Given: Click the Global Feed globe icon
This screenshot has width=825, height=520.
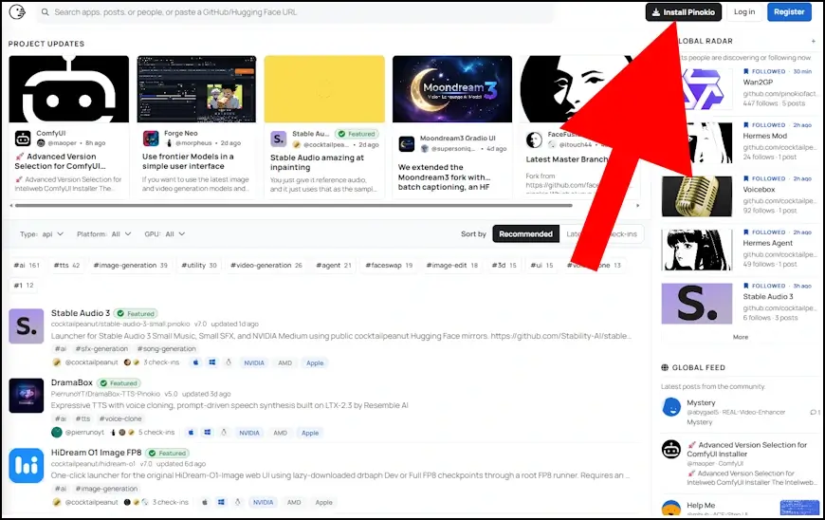Looking at the screenshot, I should 665,367.
